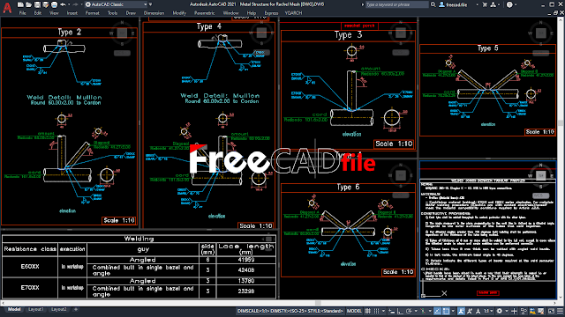
Task: Open the Autodesk App Store cart icon
Action: [485, 4]
